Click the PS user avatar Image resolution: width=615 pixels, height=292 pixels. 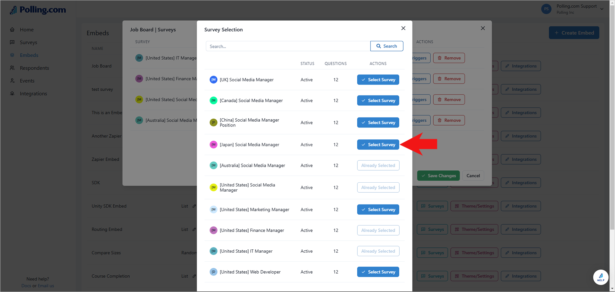click(x=546, y=9)
